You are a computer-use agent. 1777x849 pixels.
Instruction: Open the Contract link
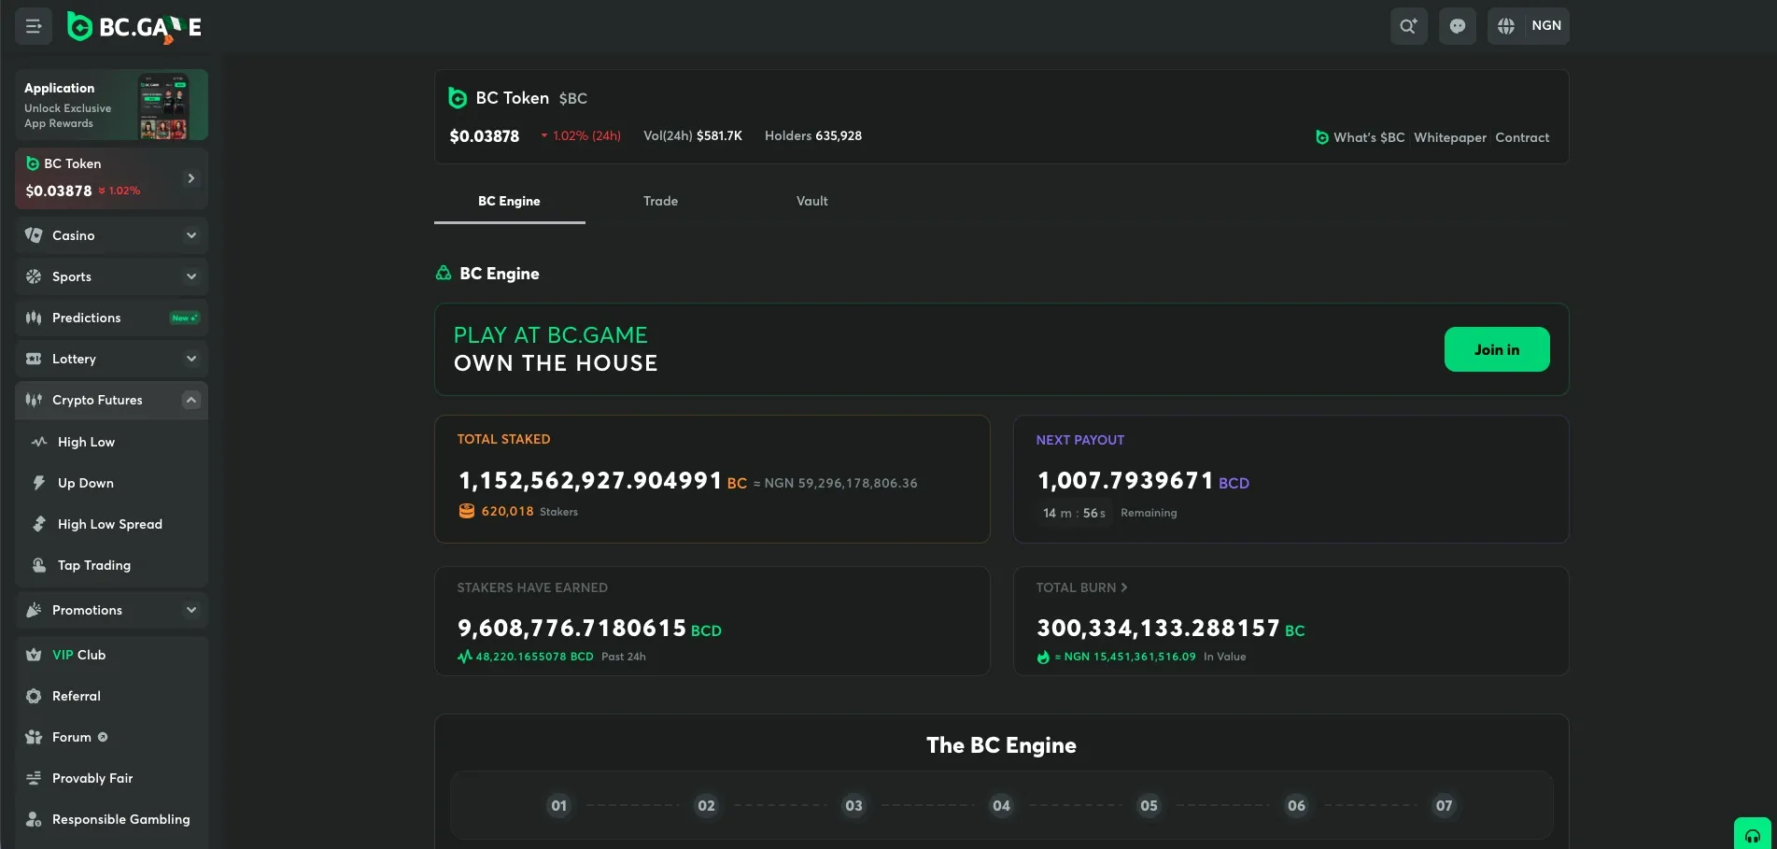1522,137
